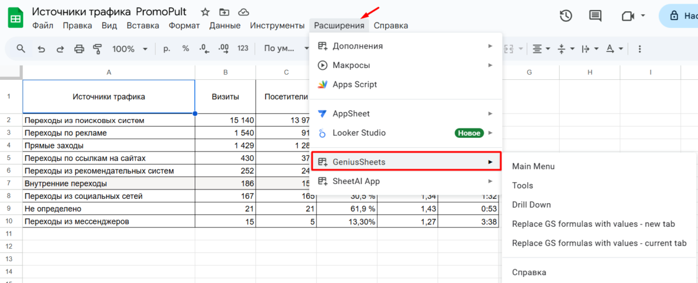
Task: Choose Drill Down in GeniusSheets submenu
Action: pyautogui.click(x=531, y=205)
